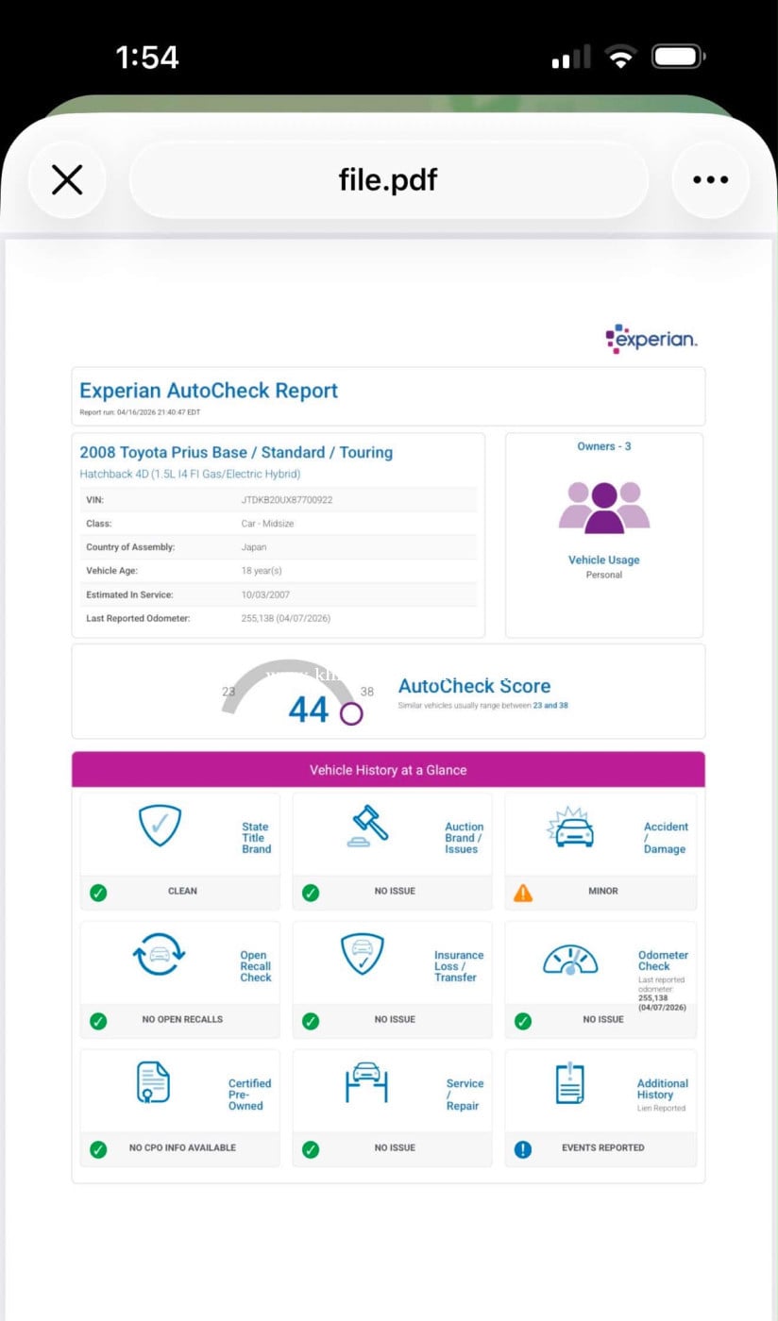This screenshot has height=1321, width=778.
Task: Open the three-dot more options menu
Action: pos(710,179)
